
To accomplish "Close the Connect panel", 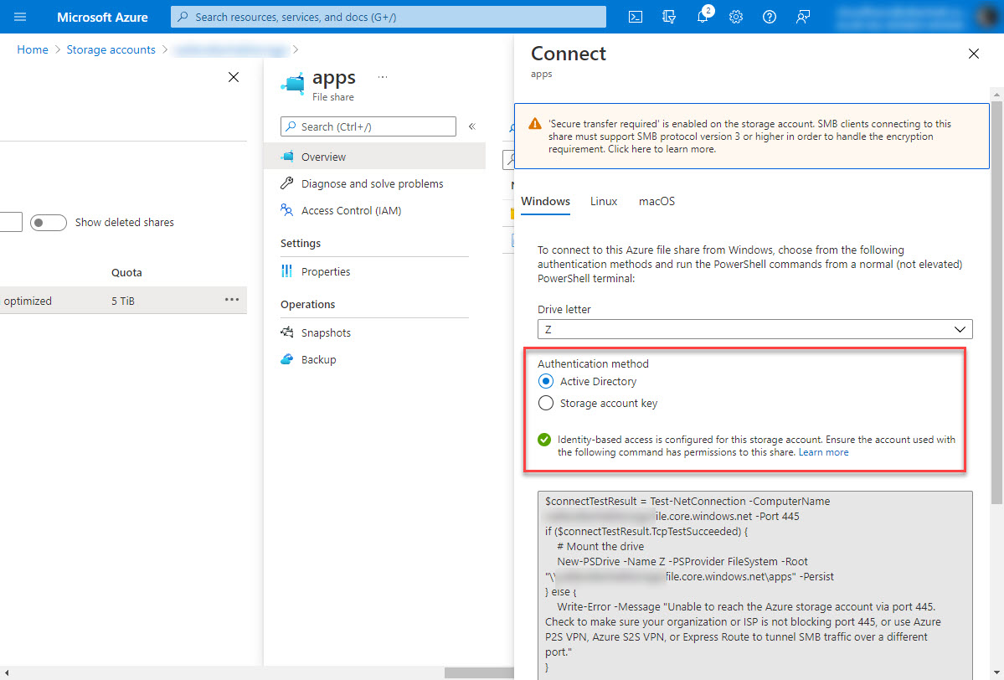I will pos(973,54).
